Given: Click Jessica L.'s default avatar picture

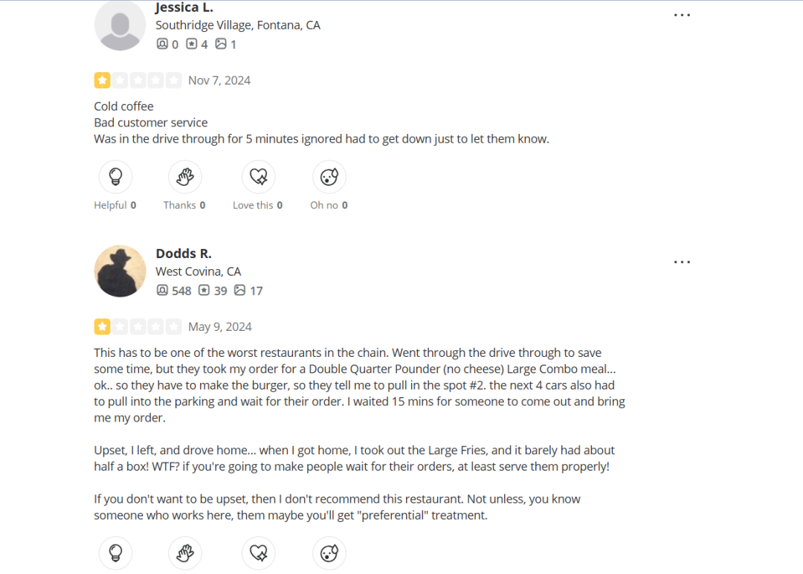Looking at the screenshot, I should [120, 25].
